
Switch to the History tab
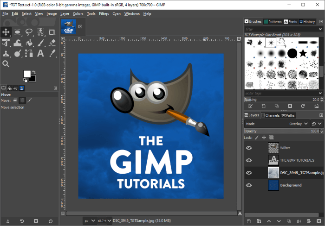(307, 22)
